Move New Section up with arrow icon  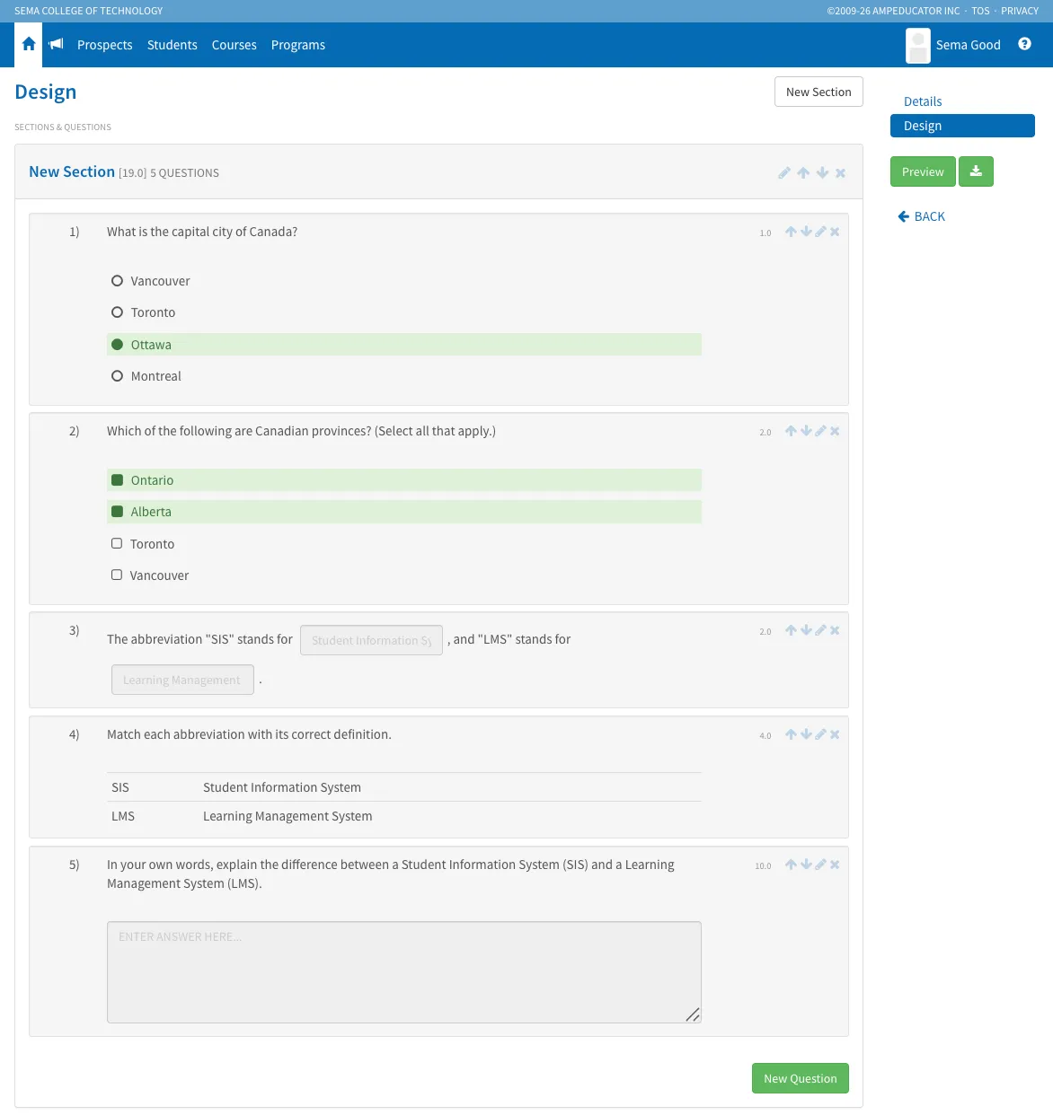pos(803,173)
